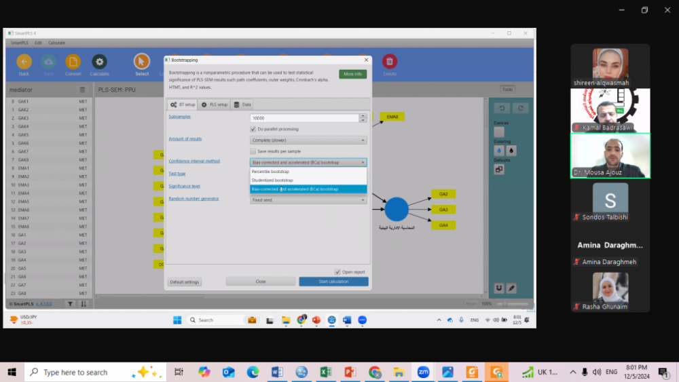Click Start calculation
The image size is (679, 382).
[x=333, y=282]
